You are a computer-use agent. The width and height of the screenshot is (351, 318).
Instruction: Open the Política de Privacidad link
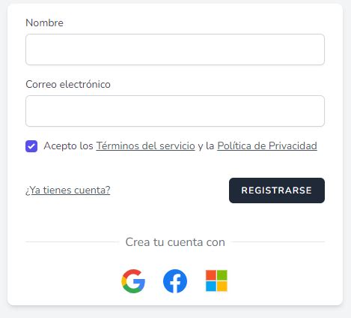(267, 145)
